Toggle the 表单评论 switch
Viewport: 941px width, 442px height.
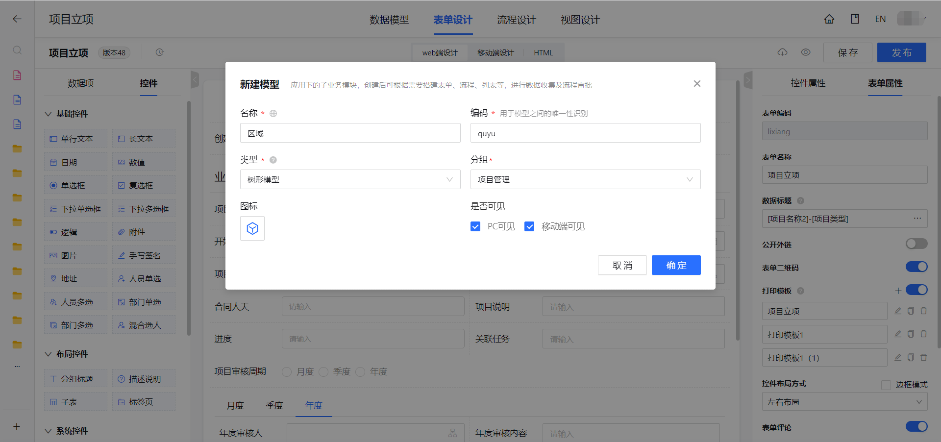coord(916,426)
